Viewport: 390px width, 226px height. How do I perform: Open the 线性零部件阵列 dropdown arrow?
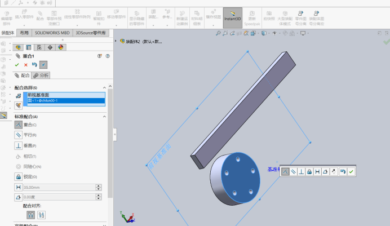click(77, 25)
